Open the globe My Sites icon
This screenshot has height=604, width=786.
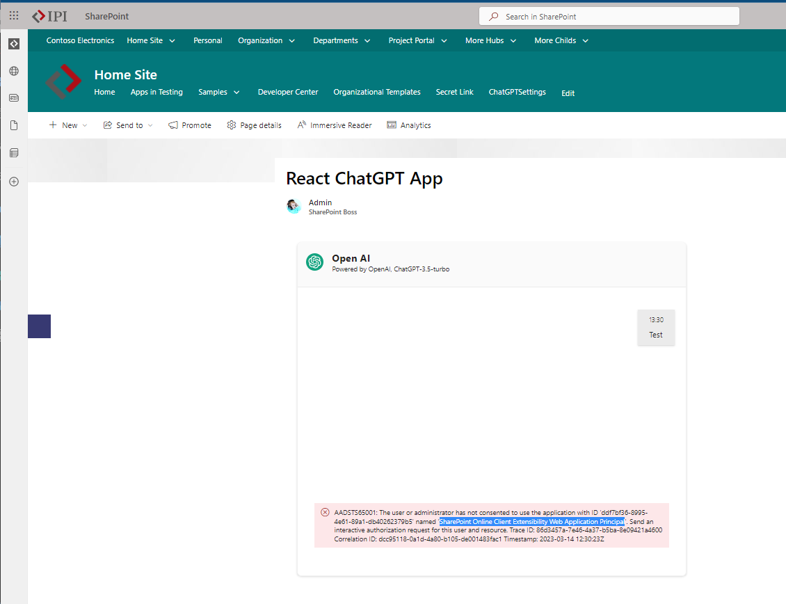[14, 71]
